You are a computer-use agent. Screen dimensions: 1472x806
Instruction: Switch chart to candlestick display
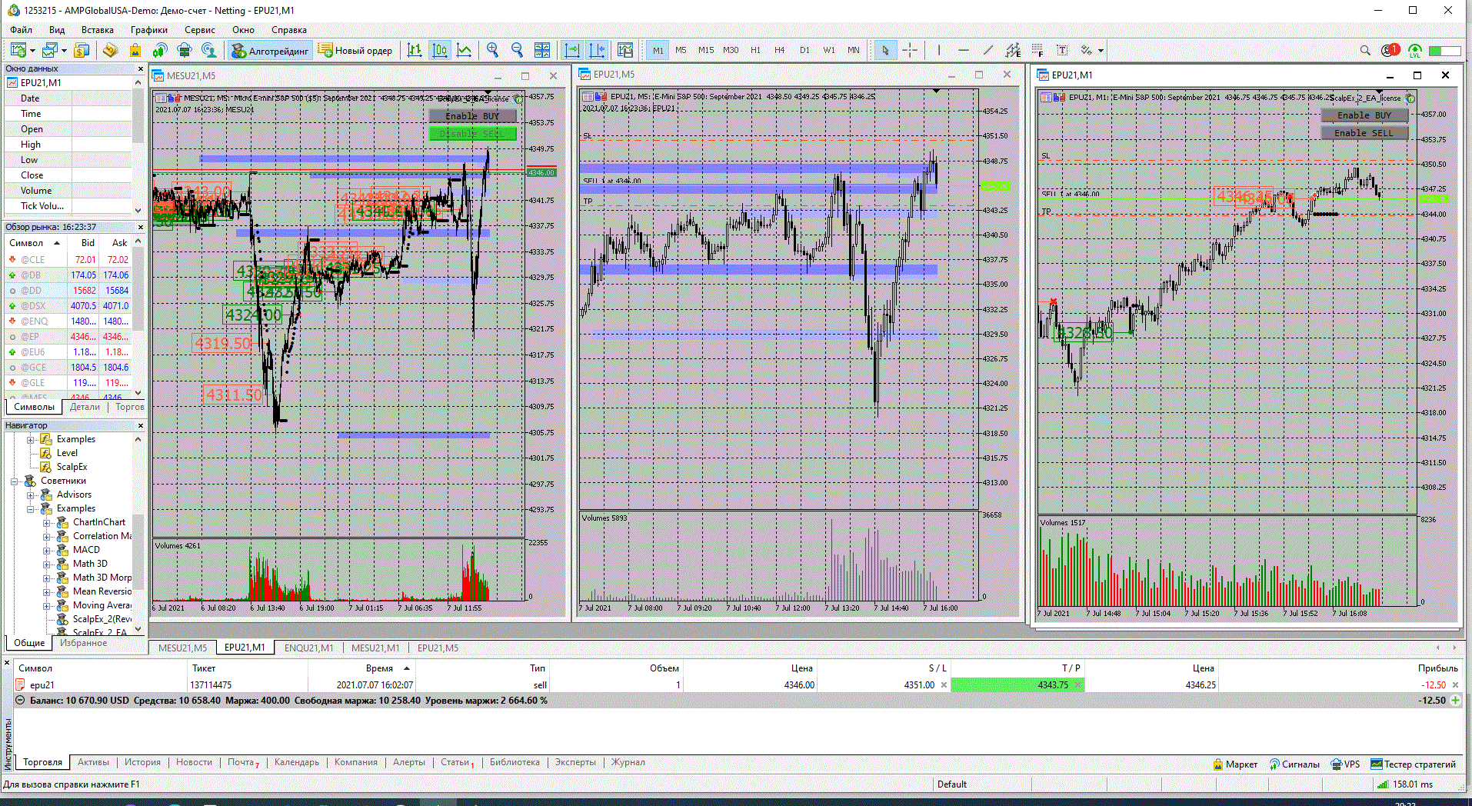(x=439, y=51)
